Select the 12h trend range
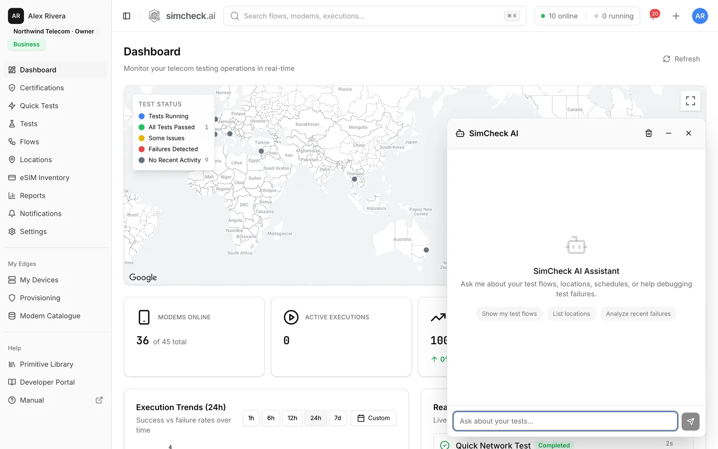Viewport: 718px width, 449px height. [x=292, y=418]
